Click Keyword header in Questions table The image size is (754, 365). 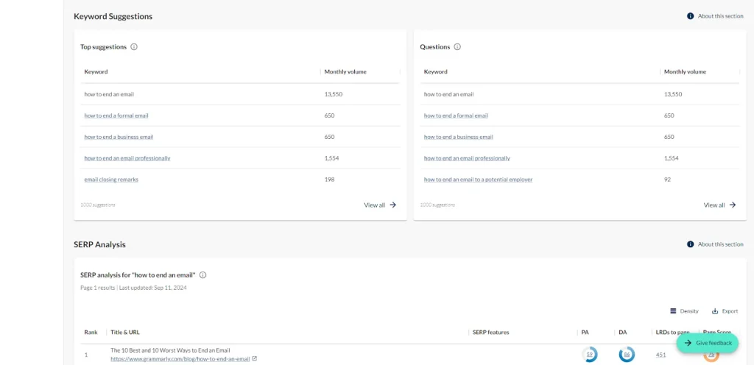tap(436, 72)
